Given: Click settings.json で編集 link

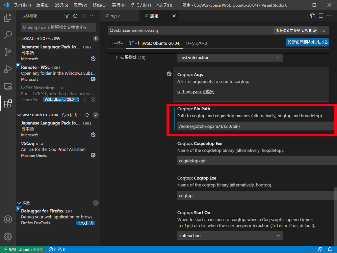Looking at the screenshot, I should (x=195, y=92).
